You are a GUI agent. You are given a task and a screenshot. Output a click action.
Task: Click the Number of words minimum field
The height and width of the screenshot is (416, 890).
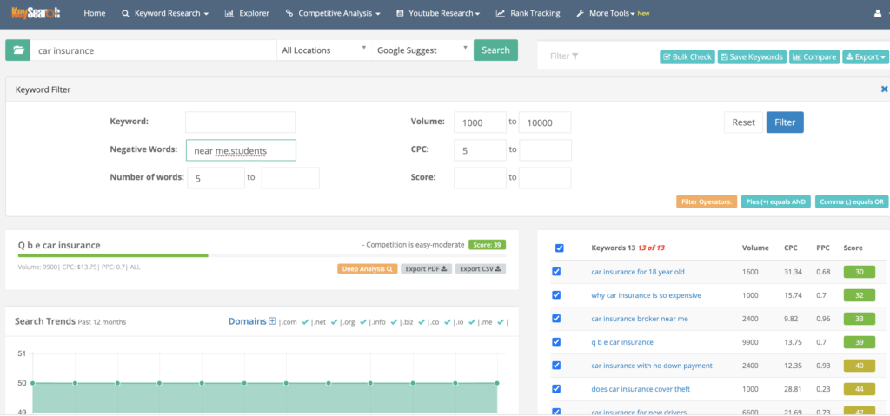coord(216,178)
